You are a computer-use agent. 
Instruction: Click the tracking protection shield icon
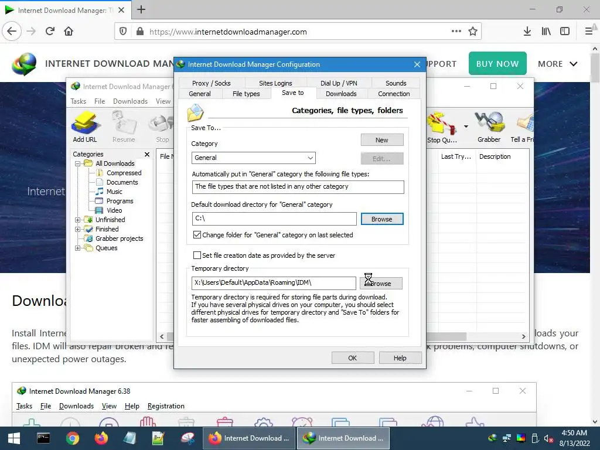(x=123, y=32)
